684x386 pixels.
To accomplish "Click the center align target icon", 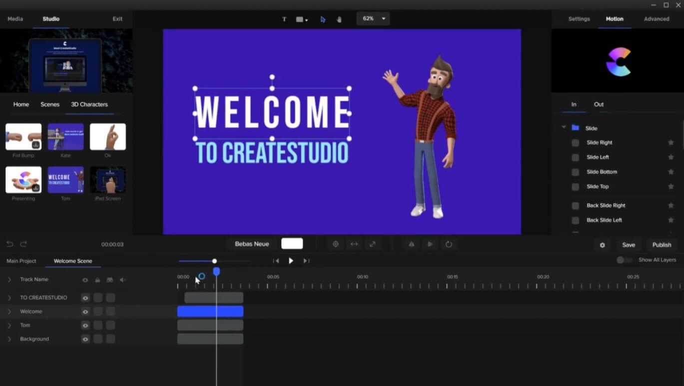I will [336, 244].
